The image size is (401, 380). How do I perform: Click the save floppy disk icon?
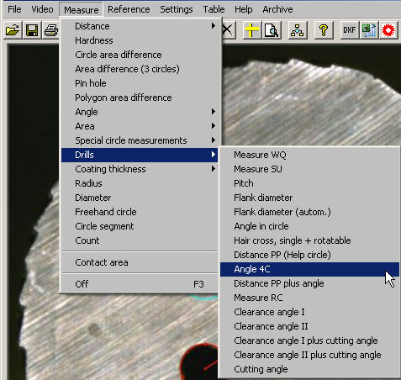tap(32, 30)
